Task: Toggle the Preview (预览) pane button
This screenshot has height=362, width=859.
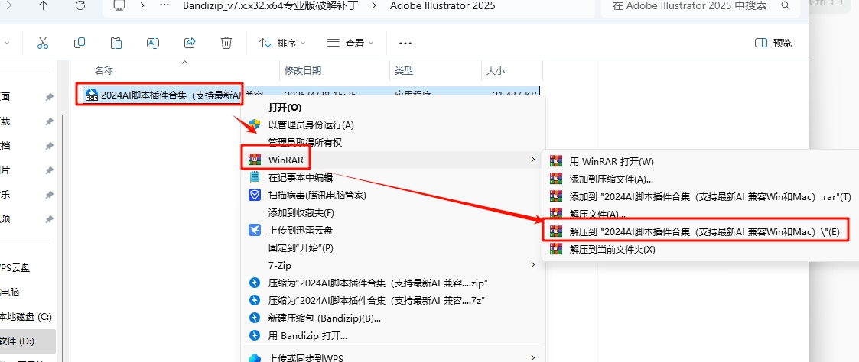Action: coord(773,44)
